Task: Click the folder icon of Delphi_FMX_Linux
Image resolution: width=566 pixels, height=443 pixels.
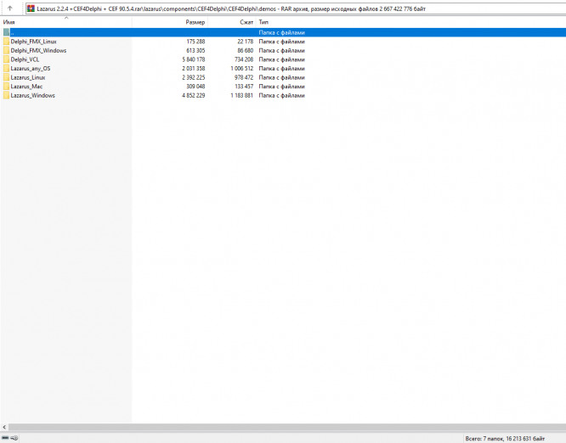Action: coord(6,42)
